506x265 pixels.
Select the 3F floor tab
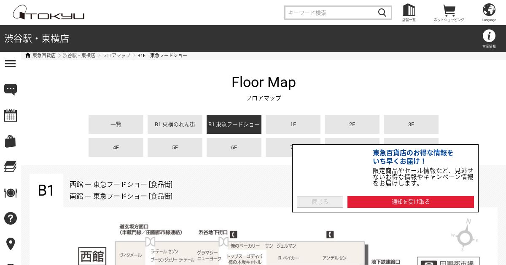(411, 124)
